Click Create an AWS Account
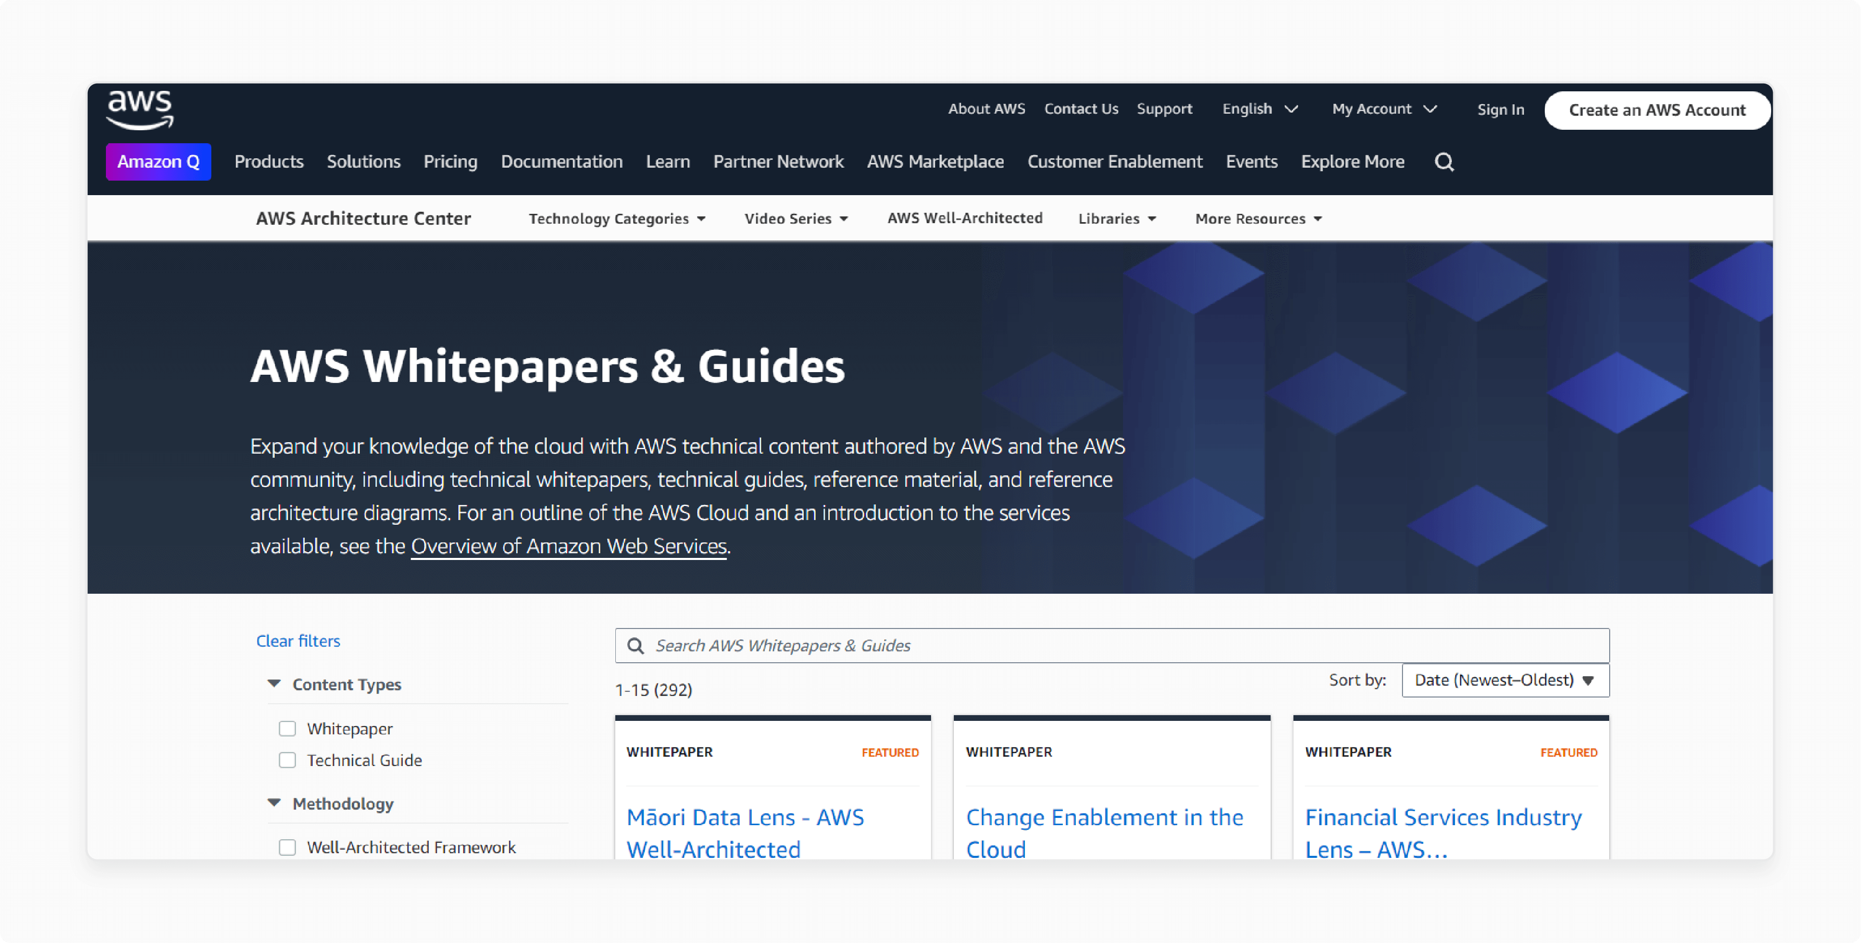Viewport: 1861px width, 943px height. click(1656, 110)
